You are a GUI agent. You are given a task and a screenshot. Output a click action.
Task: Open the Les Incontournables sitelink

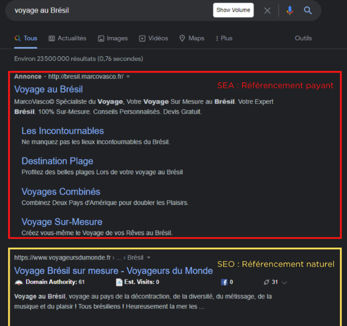pyautogui.click(x=63, y=131)
